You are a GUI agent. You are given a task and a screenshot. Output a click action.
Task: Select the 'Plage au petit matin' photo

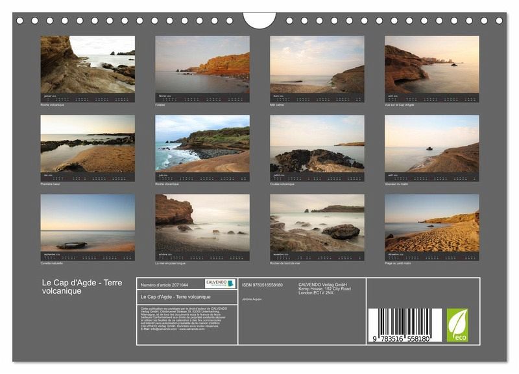pyautogui.click(x=432, y=222)
